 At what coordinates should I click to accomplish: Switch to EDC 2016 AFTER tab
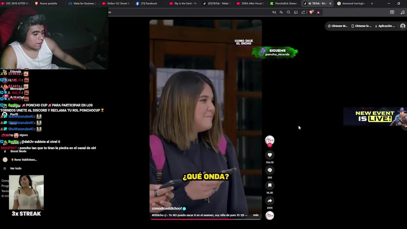tap(15, 3)
